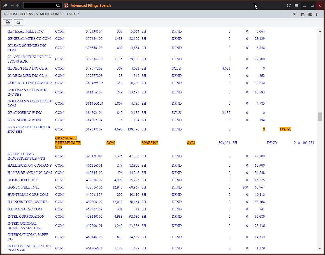Select ILLINOIS TOOL WORKS name
This screenshot has height=255, width=325.
click(x=27, y=202)
